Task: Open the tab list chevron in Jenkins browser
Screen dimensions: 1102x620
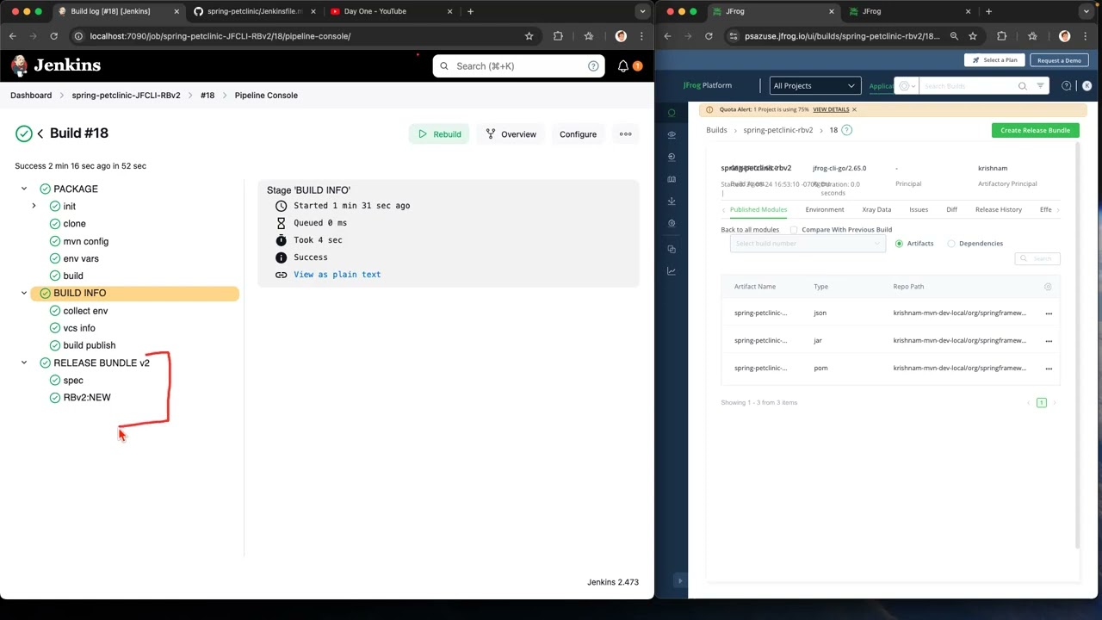Action: pyautogui.click(x=642, y=11)
